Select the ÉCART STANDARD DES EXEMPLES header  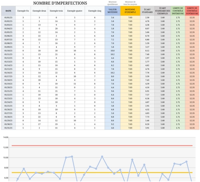tap(163, 11)
